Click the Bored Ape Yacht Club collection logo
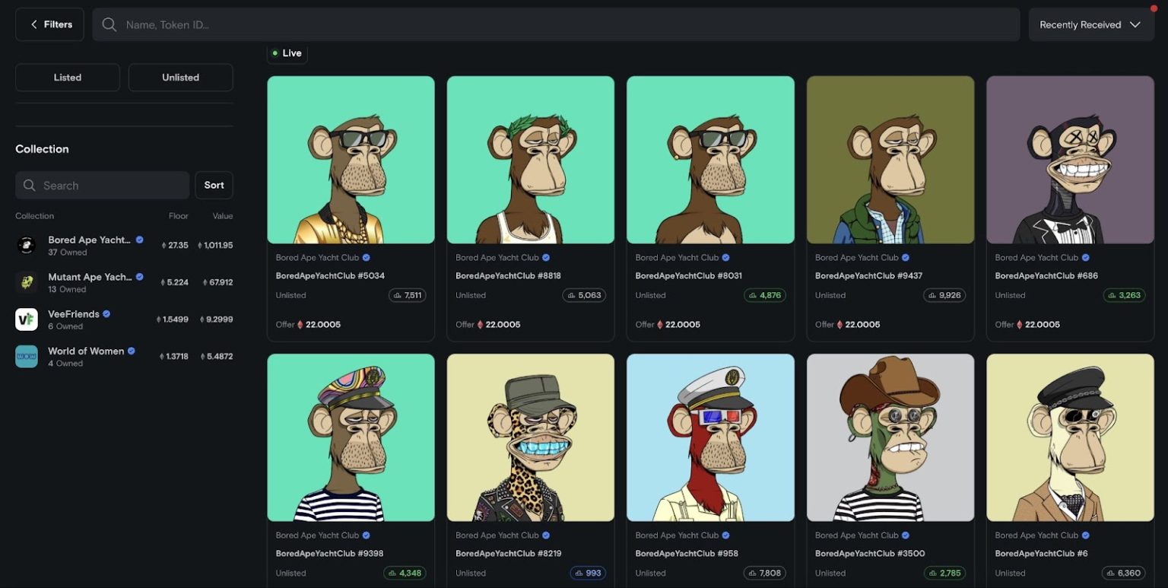This screenshot has width=1168, height=588. click(x=27, y=245)
